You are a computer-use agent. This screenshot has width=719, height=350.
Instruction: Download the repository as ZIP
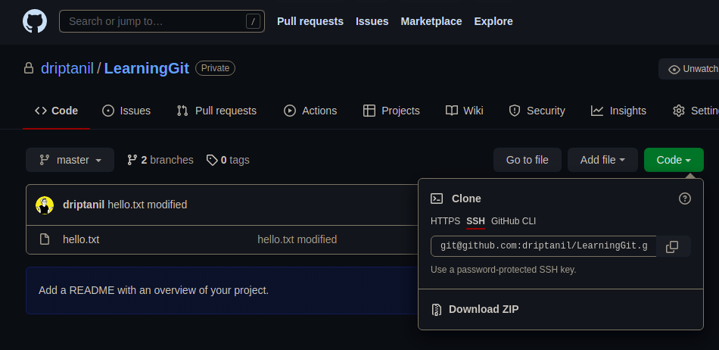[483, 309]
